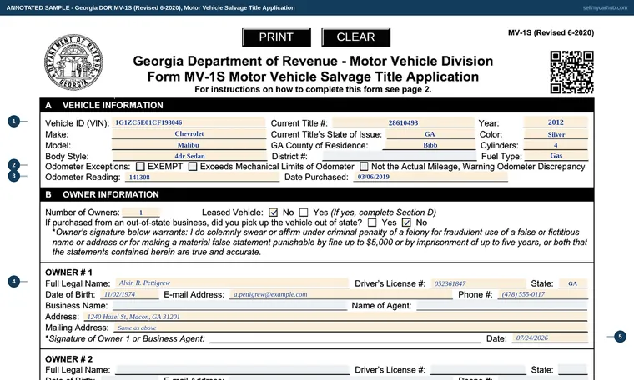
Task: Click Owner 1 Driver's License # field
Action: 478,283
